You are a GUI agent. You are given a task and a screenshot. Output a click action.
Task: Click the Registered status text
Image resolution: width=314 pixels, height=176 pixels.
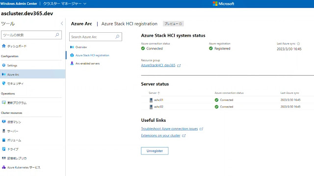(x=222, y=48)
